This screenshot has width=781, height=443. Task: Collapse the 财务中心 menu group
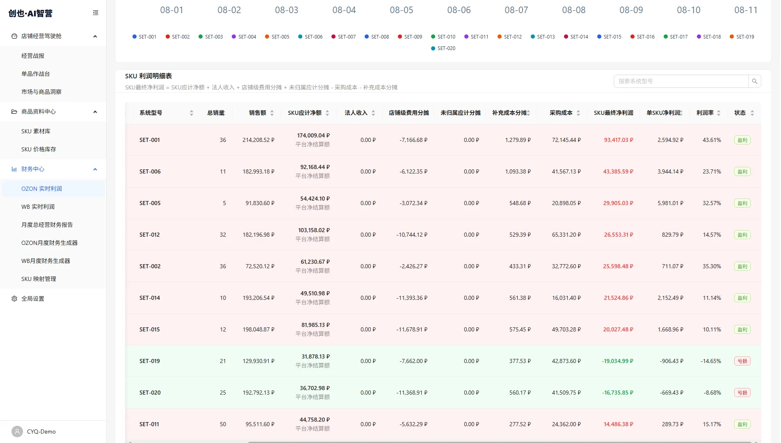pyautogui.click(x=53, y=169)
